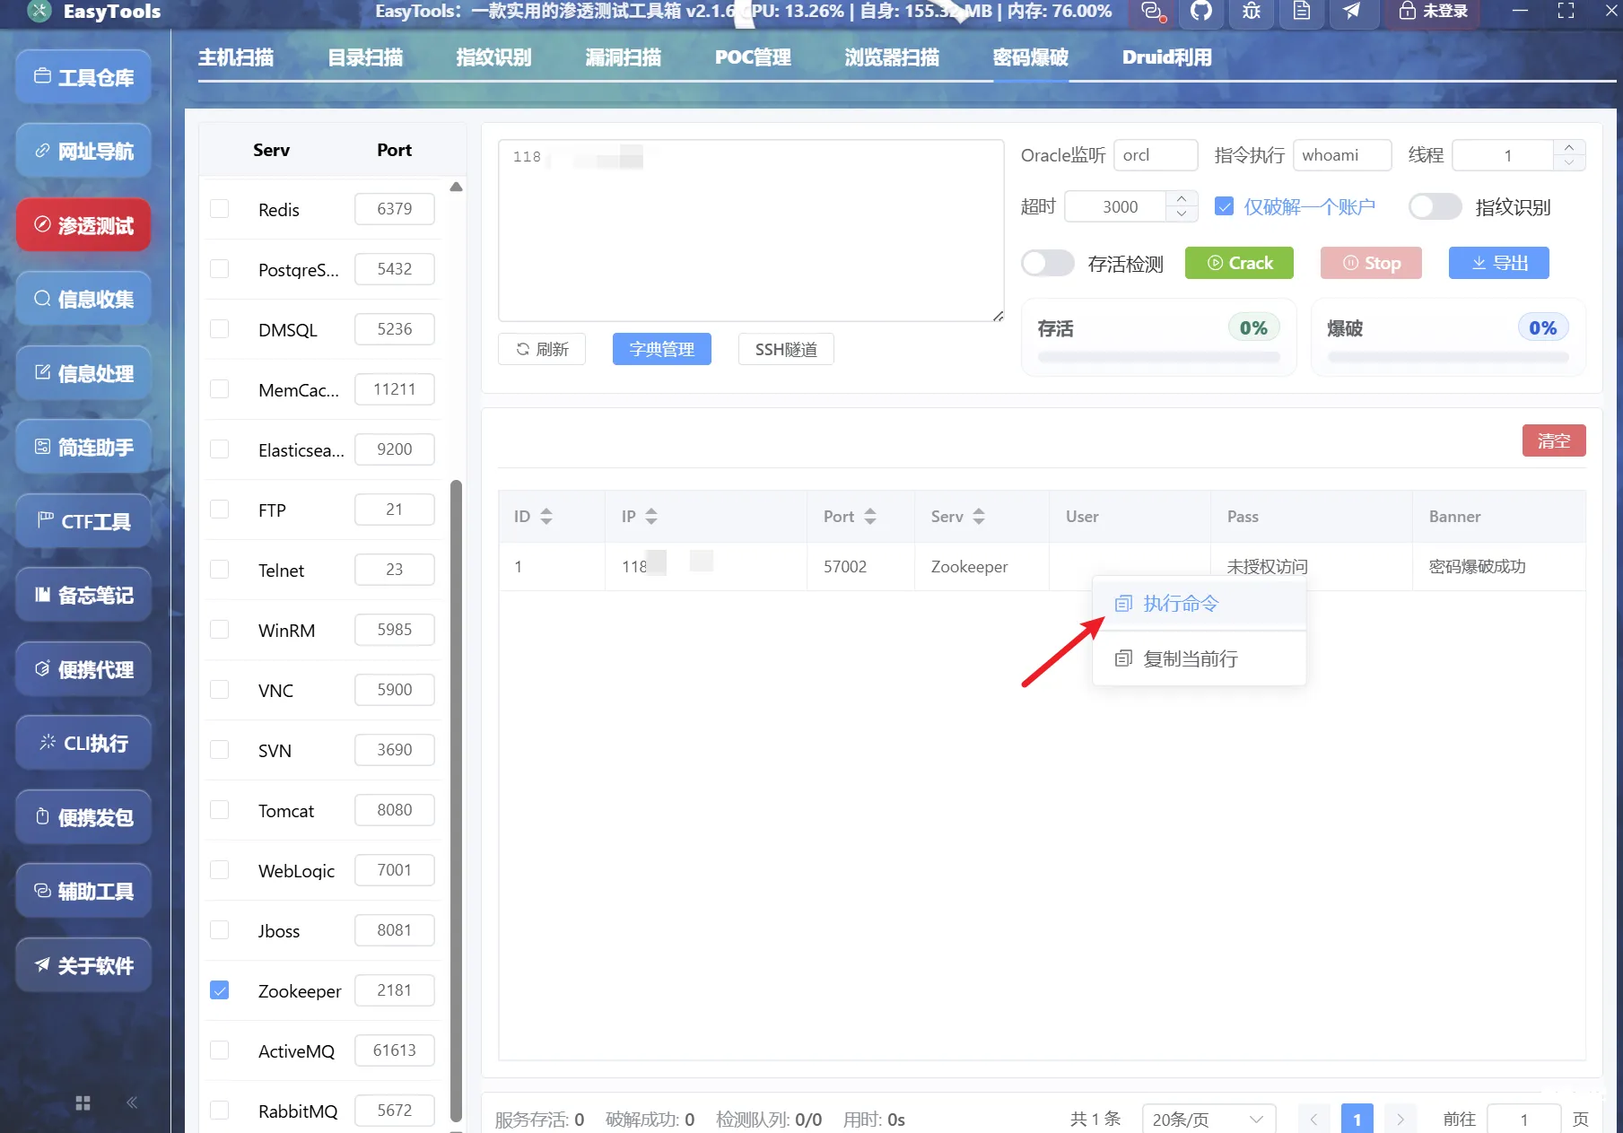
Task: Click the bug report icon in titlebar
Action: click(1250, 13)
